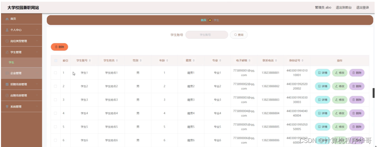Focus the 学生账号 search input field

click(x=206, y=35)
